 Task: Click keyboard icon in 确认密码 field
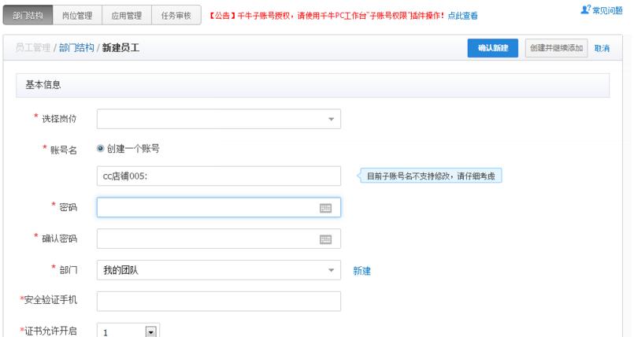coord(324,239)
